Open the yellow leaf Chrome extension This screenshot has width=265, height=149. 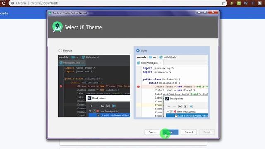[232, 3]
